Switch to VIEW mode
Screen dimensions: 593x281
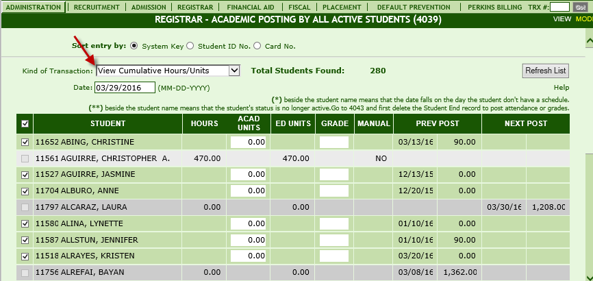(562, 19)
